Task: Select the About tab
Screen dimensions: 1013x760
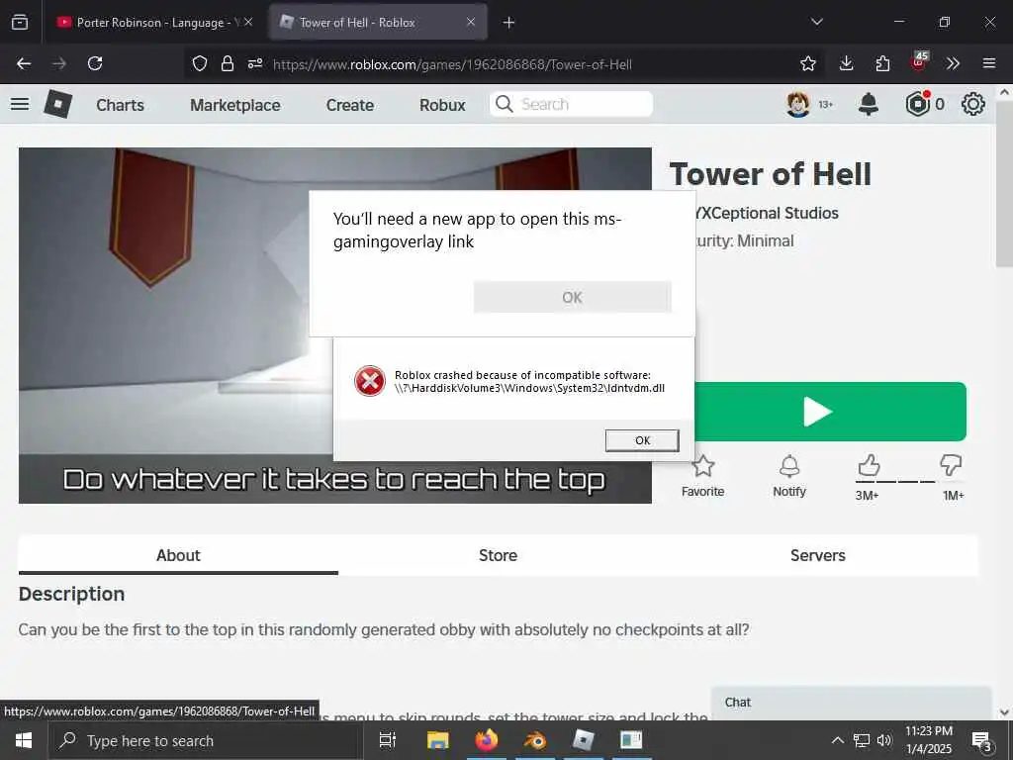Action: click(178, 555)
